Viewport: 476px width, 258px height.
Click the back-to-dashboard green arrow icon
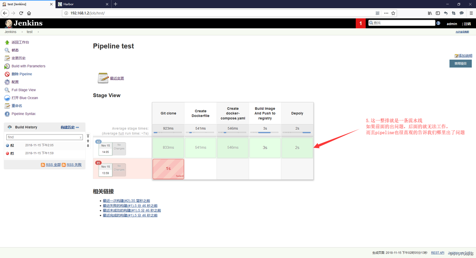point(7,42)
